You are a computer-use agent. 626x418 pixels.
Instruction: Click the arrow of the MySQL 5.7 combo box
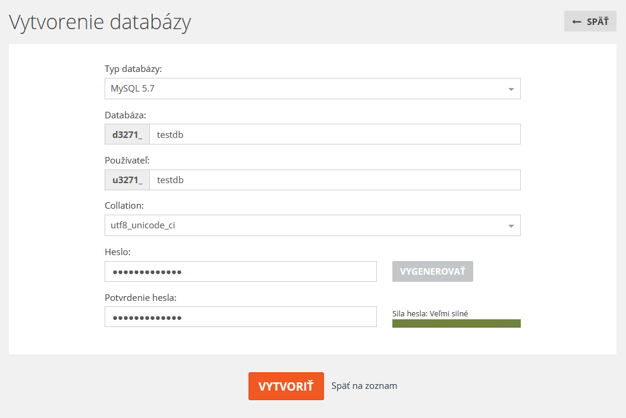(x=511, y=89)
